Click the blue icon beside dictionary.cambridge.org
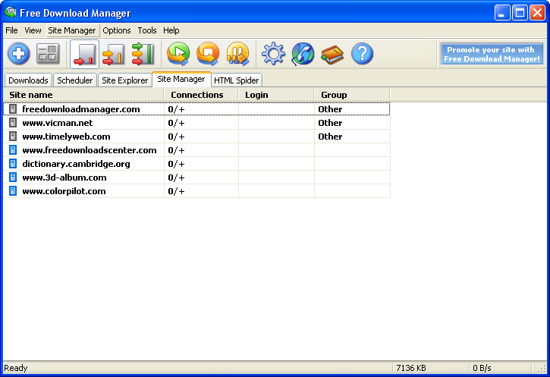The width and height of the screenshot is (550, 377). coord(13,164)
